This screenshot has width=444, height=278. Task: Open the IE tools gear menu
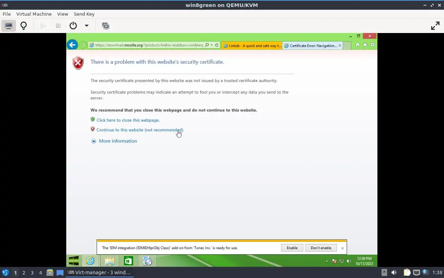pyautogui.click(x=373, y=45)
